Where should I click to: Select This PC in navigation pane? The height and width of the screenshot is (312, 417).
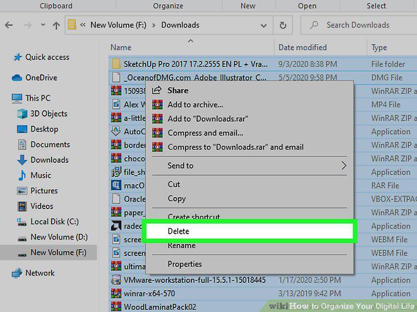pos(38,98)
